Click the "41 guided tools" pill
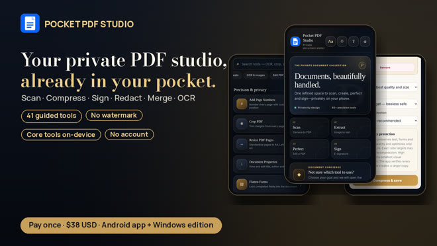 pos(52,116)
